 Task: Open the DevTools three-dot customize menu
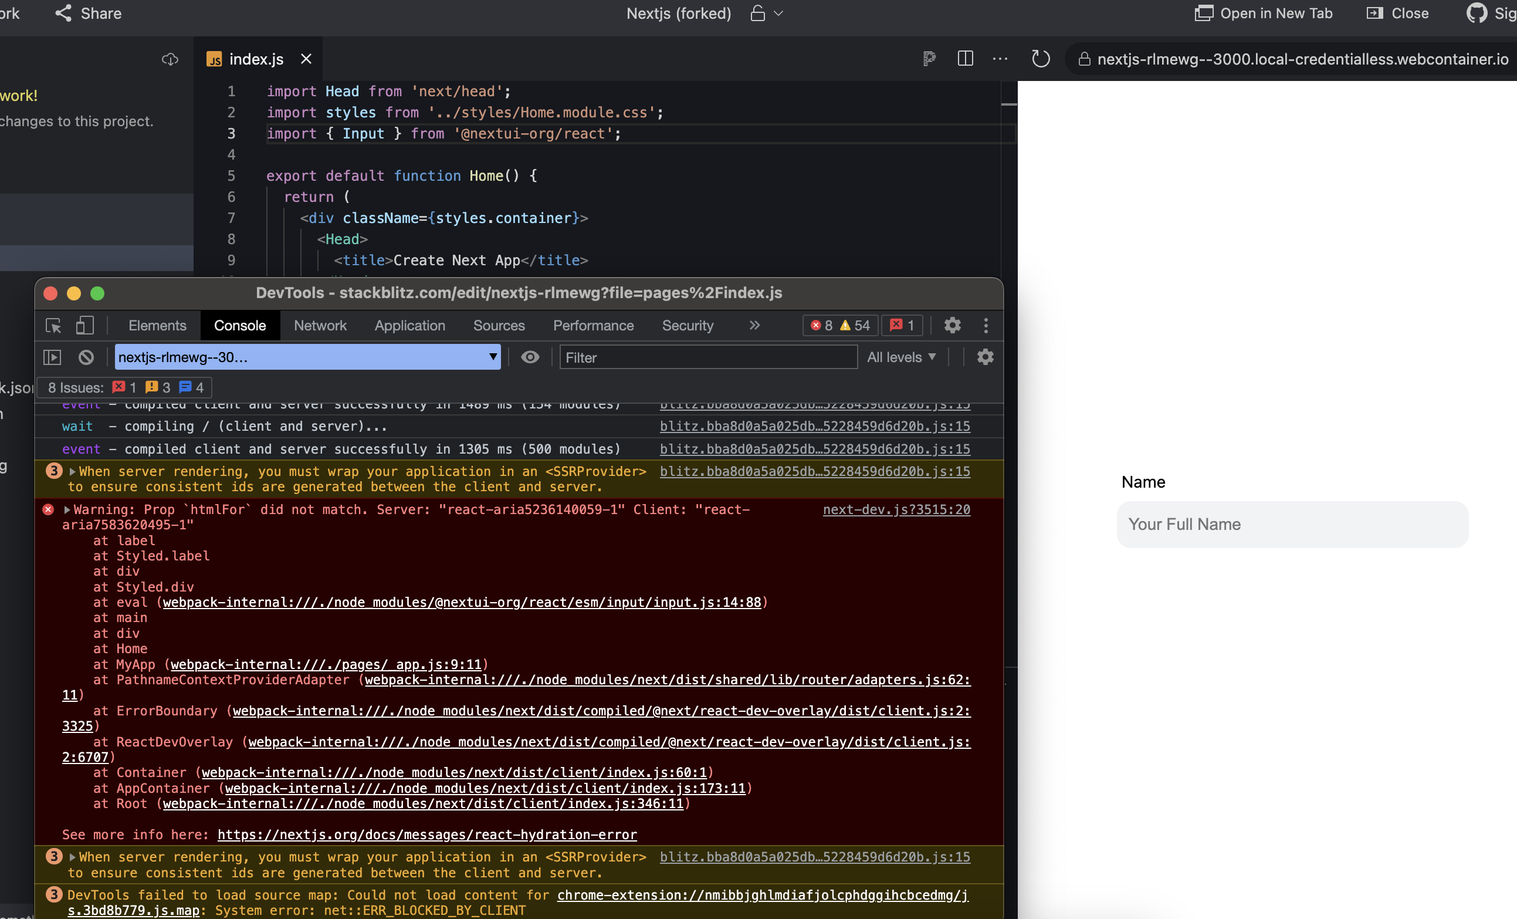pos(986,325)
